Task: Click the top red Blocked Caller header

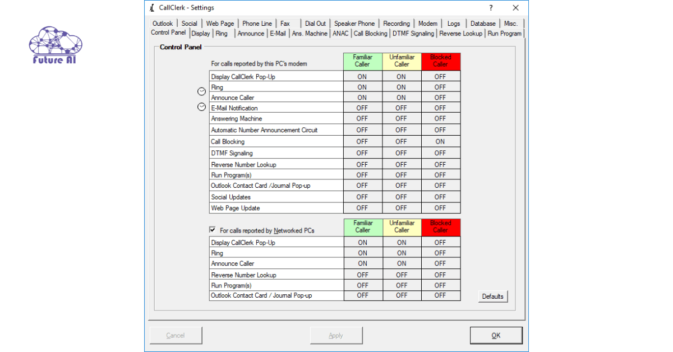Action: pyautogui.click(x=440, y=61)
